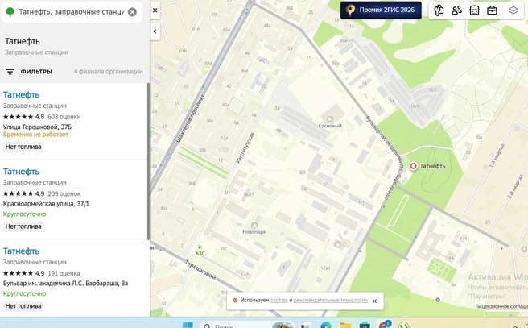Clear the Татнефть search query

[132, 12]
